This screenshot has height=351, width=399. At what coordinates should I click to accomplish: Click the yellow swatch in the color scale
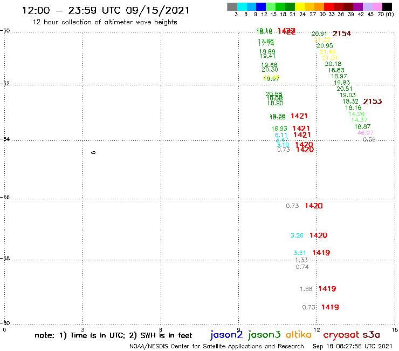coord(300,6)
